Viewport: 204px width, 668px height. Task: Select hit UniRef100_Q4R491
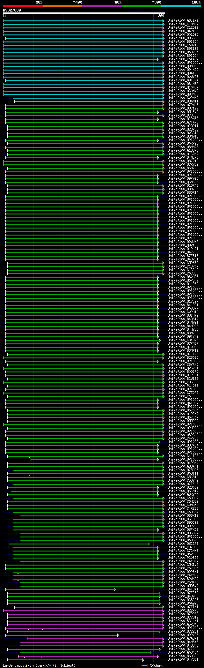click(183, 249)
